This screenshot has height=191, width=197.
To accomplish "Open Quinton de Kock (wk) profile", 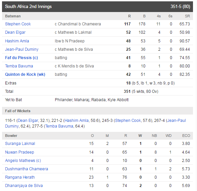I will [25, 74].
